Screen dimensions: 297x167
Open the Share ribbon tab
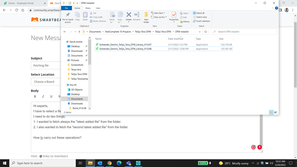tap(88, 8)
